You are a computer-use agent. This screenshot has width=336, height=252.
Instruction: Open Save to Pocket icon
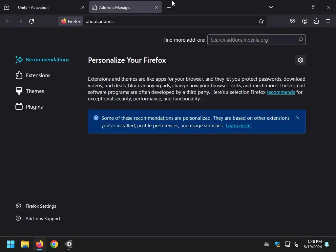coord(293,21)
